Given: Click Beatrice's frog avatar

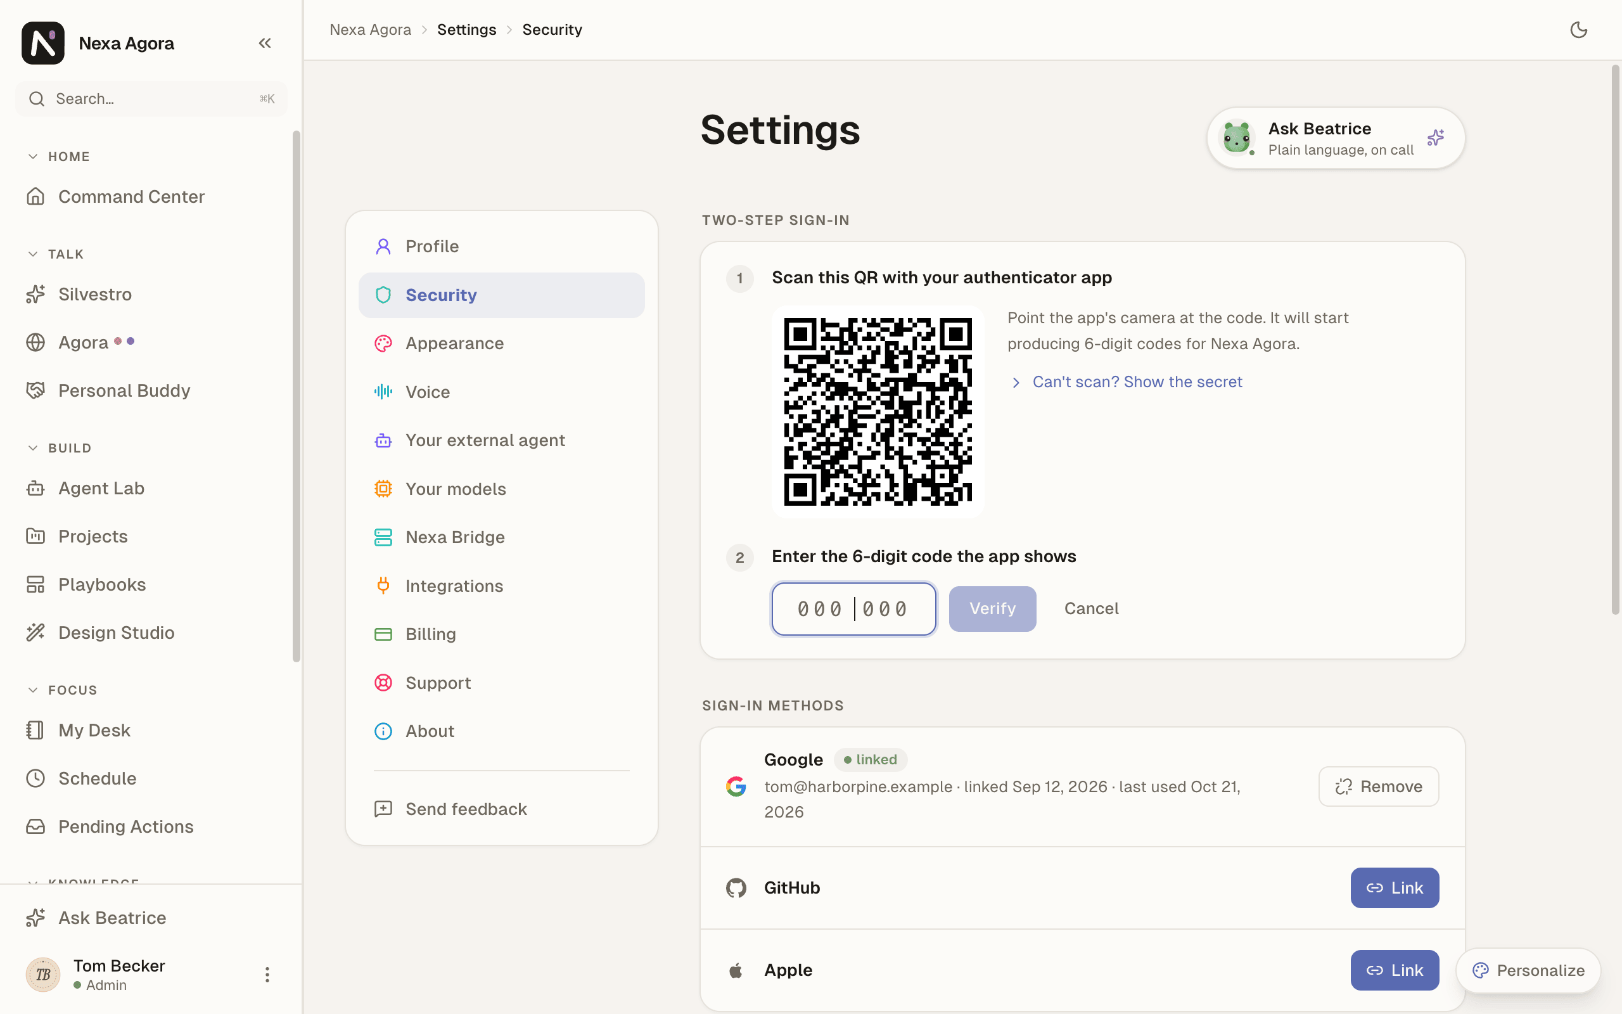Looking at the screenshot, I should click(1236, 138).
